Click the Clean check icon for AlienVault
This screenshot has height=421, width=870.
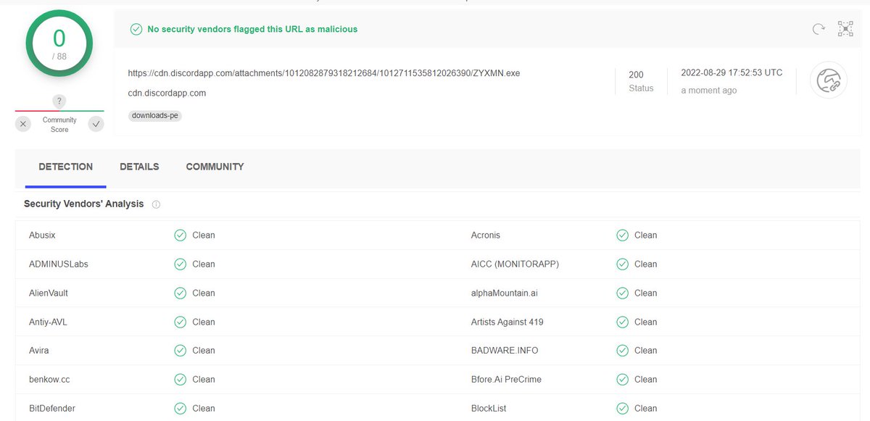(180, 293)
